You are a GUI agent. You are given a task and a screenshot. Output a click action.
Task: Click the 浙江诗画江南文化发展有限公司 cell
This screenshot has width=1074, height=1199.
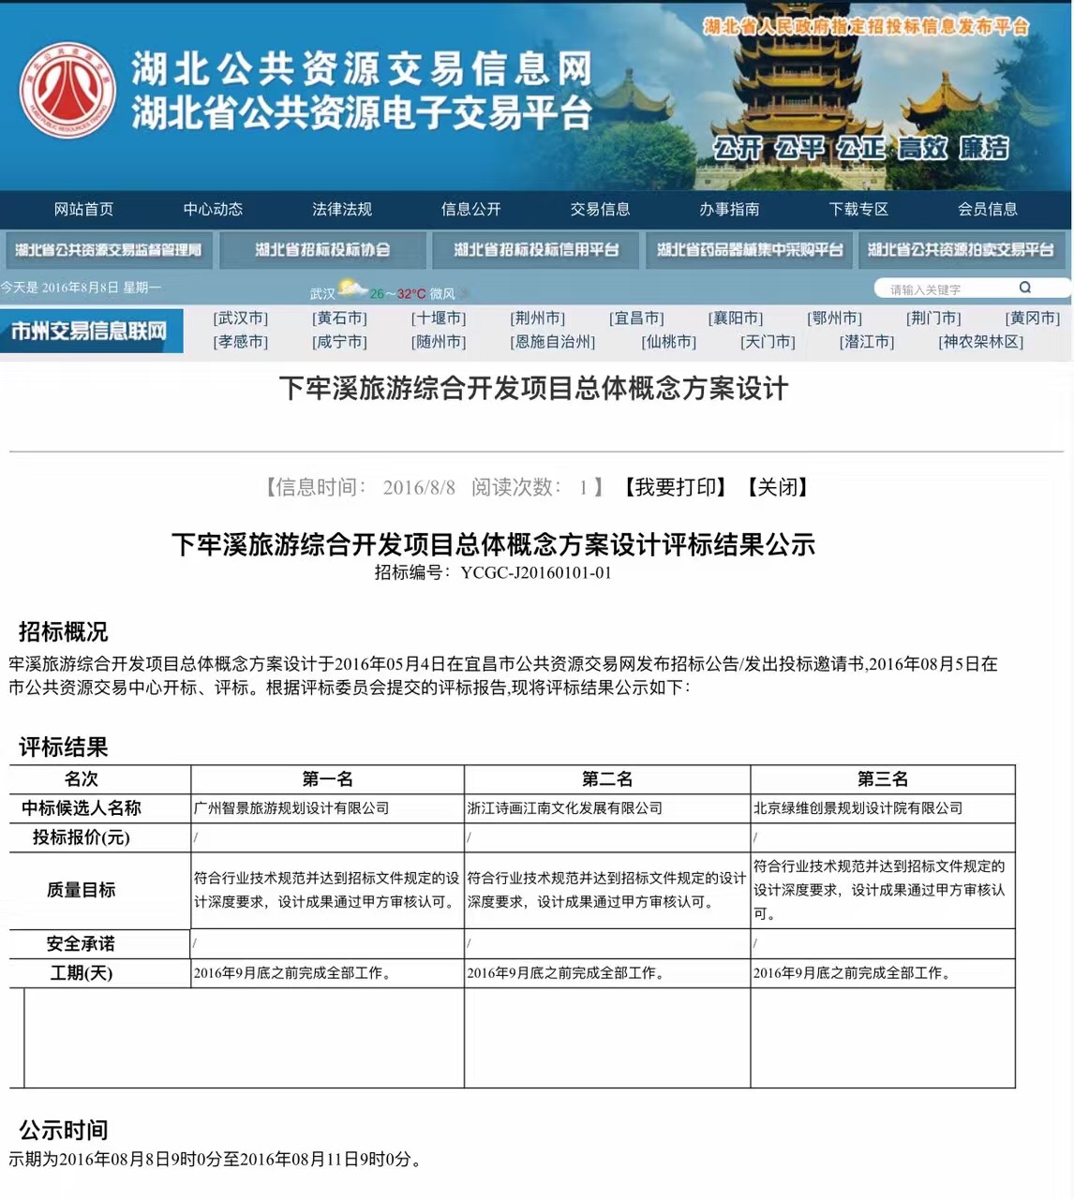click(x=607, y=808)
